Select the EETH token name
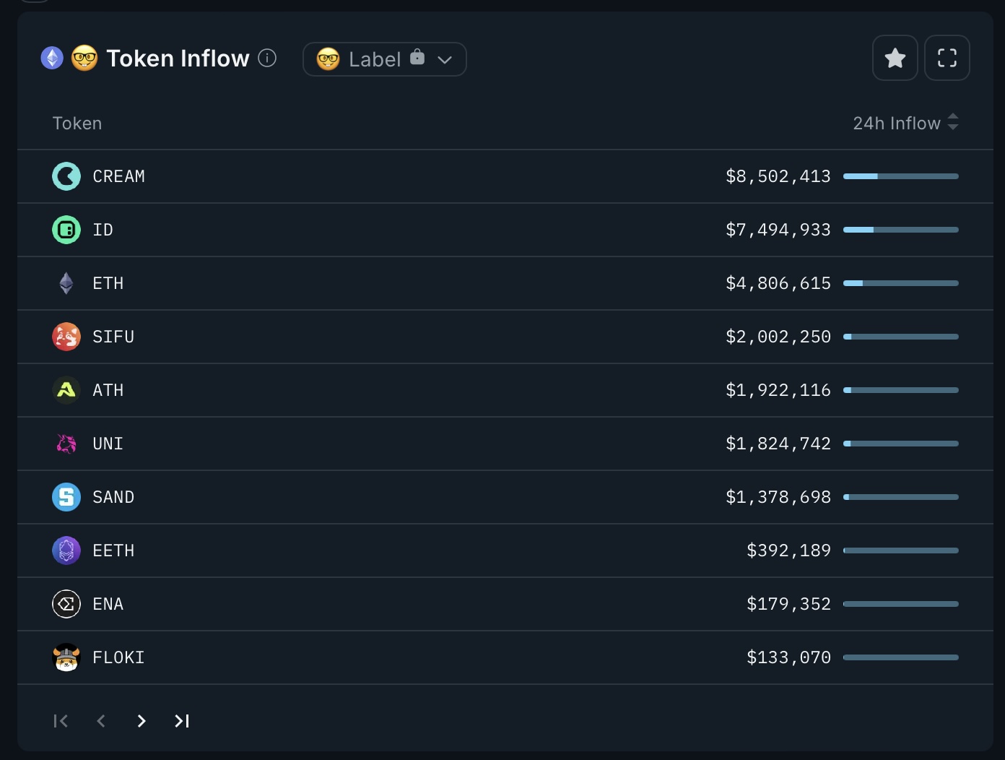1005x760 pixels. [x=113, y=550]
